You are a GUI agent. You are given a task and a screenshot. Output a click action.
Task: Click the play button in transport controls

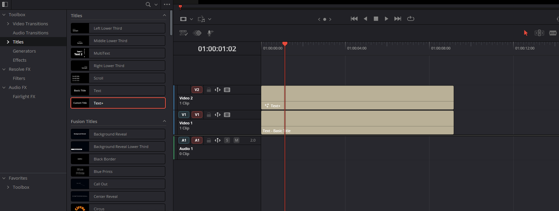386,19
